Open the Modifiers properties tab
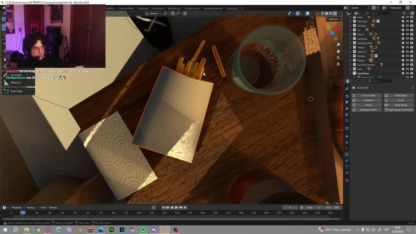The height and width of the screenshot is (234, 416). point(347,142)
